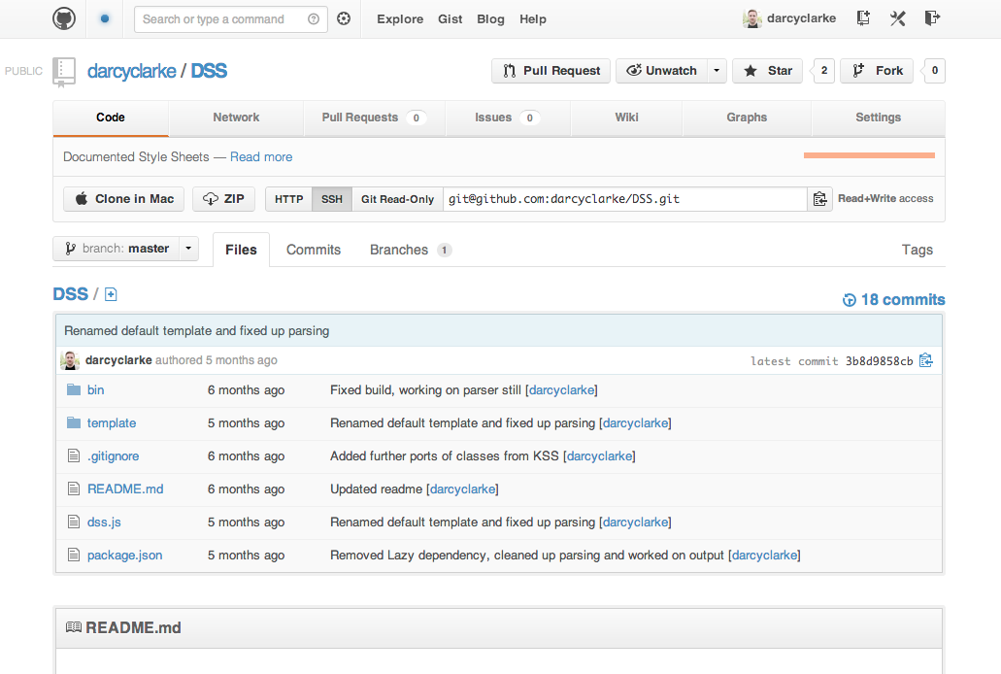Click the create new repository icon
This screenshot has width=1001, height=674.
pyautogui.click(x=863, y=18)
